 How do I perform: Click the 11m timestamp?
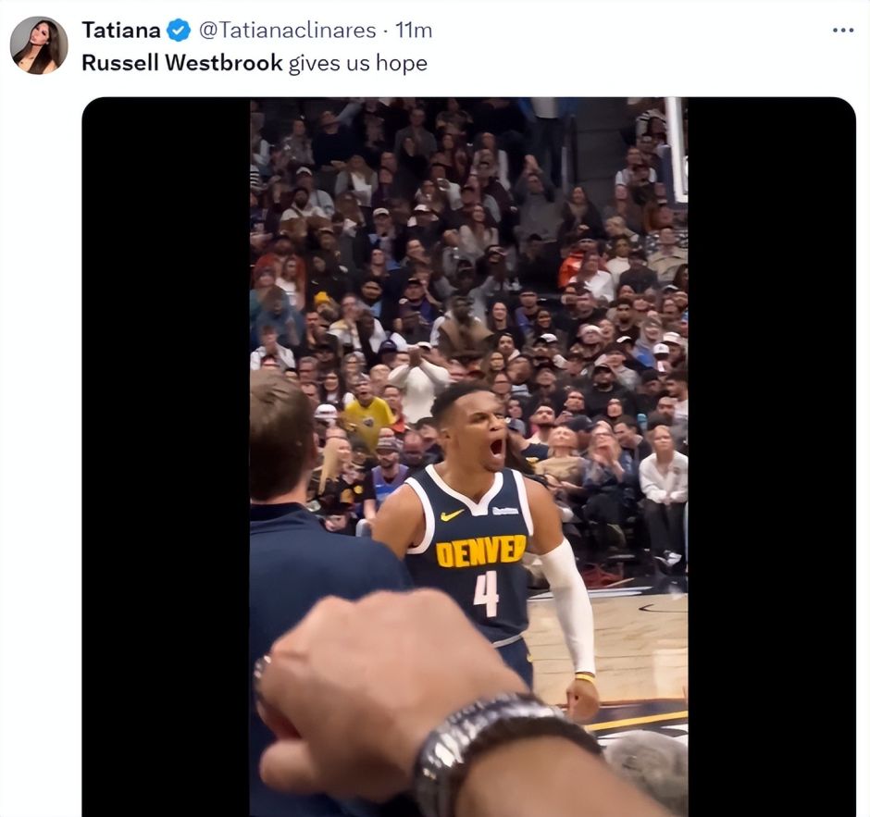click(x=414, y=30)
